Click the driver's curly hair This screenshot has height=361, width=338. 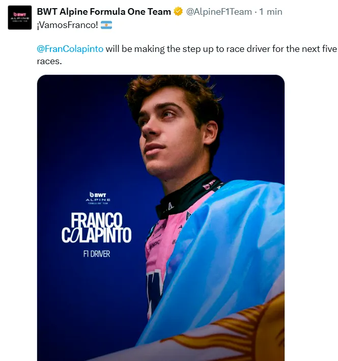tap(173, 92)
